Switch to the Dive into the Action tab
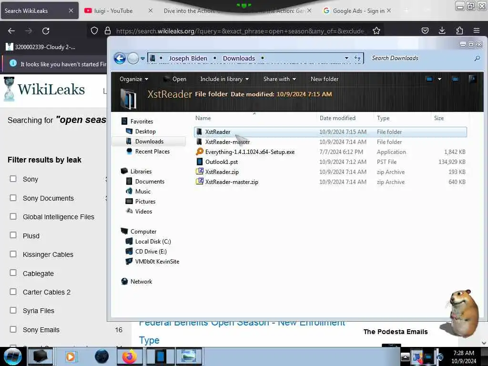Viewport: 488px width, 366px height. click(x=189, y=11)
